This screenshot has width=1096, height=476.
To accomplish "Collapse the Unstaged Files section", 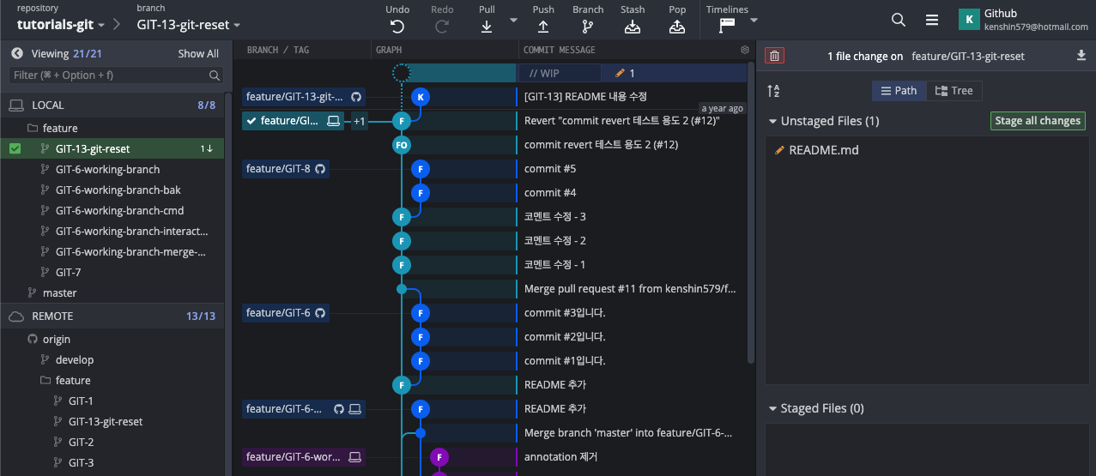I will [x=773, y=121].
